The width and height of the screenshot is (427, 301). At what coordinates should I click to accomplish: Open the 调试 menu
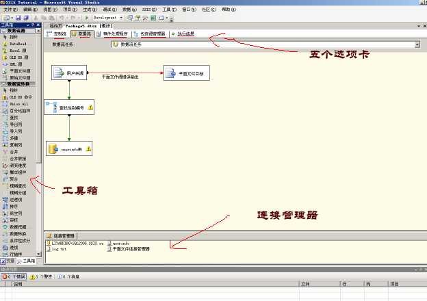109,10
